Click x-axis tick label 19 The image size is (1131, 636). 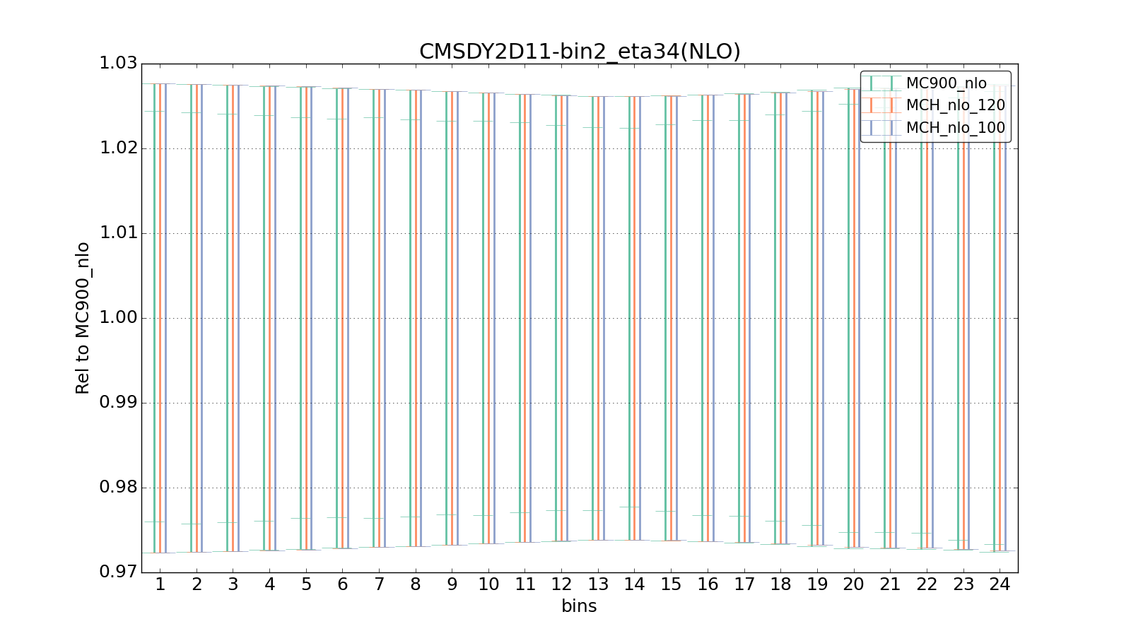point(818,585)
